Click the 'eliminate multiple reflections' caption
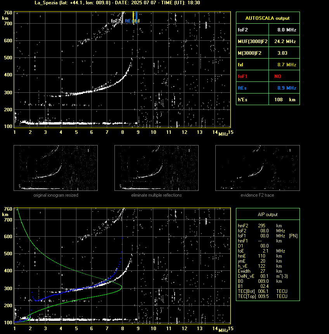The width and height of the screenshot is (329, 334). 156,195
